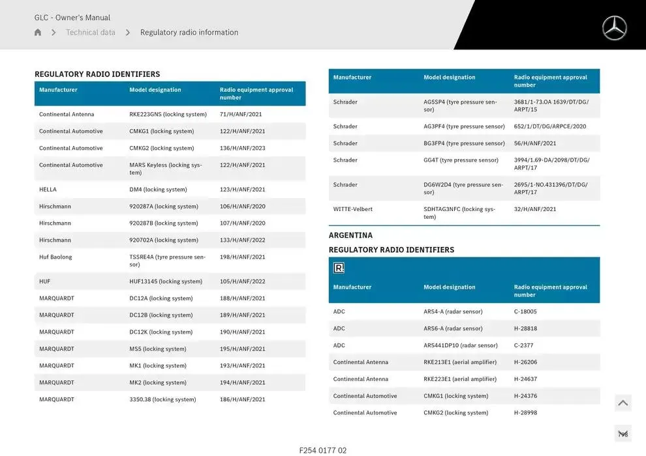Click the Huf Baolong manufacturer cell

click(x=55, y=257)
